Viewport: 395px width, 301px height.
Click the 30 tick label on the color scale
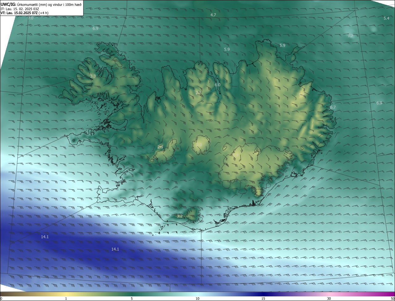point(329,299)
